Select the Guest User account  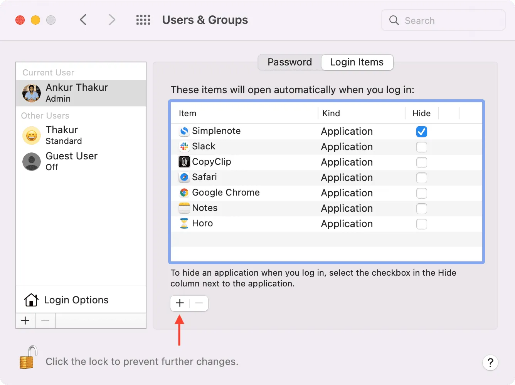point(81,162)
